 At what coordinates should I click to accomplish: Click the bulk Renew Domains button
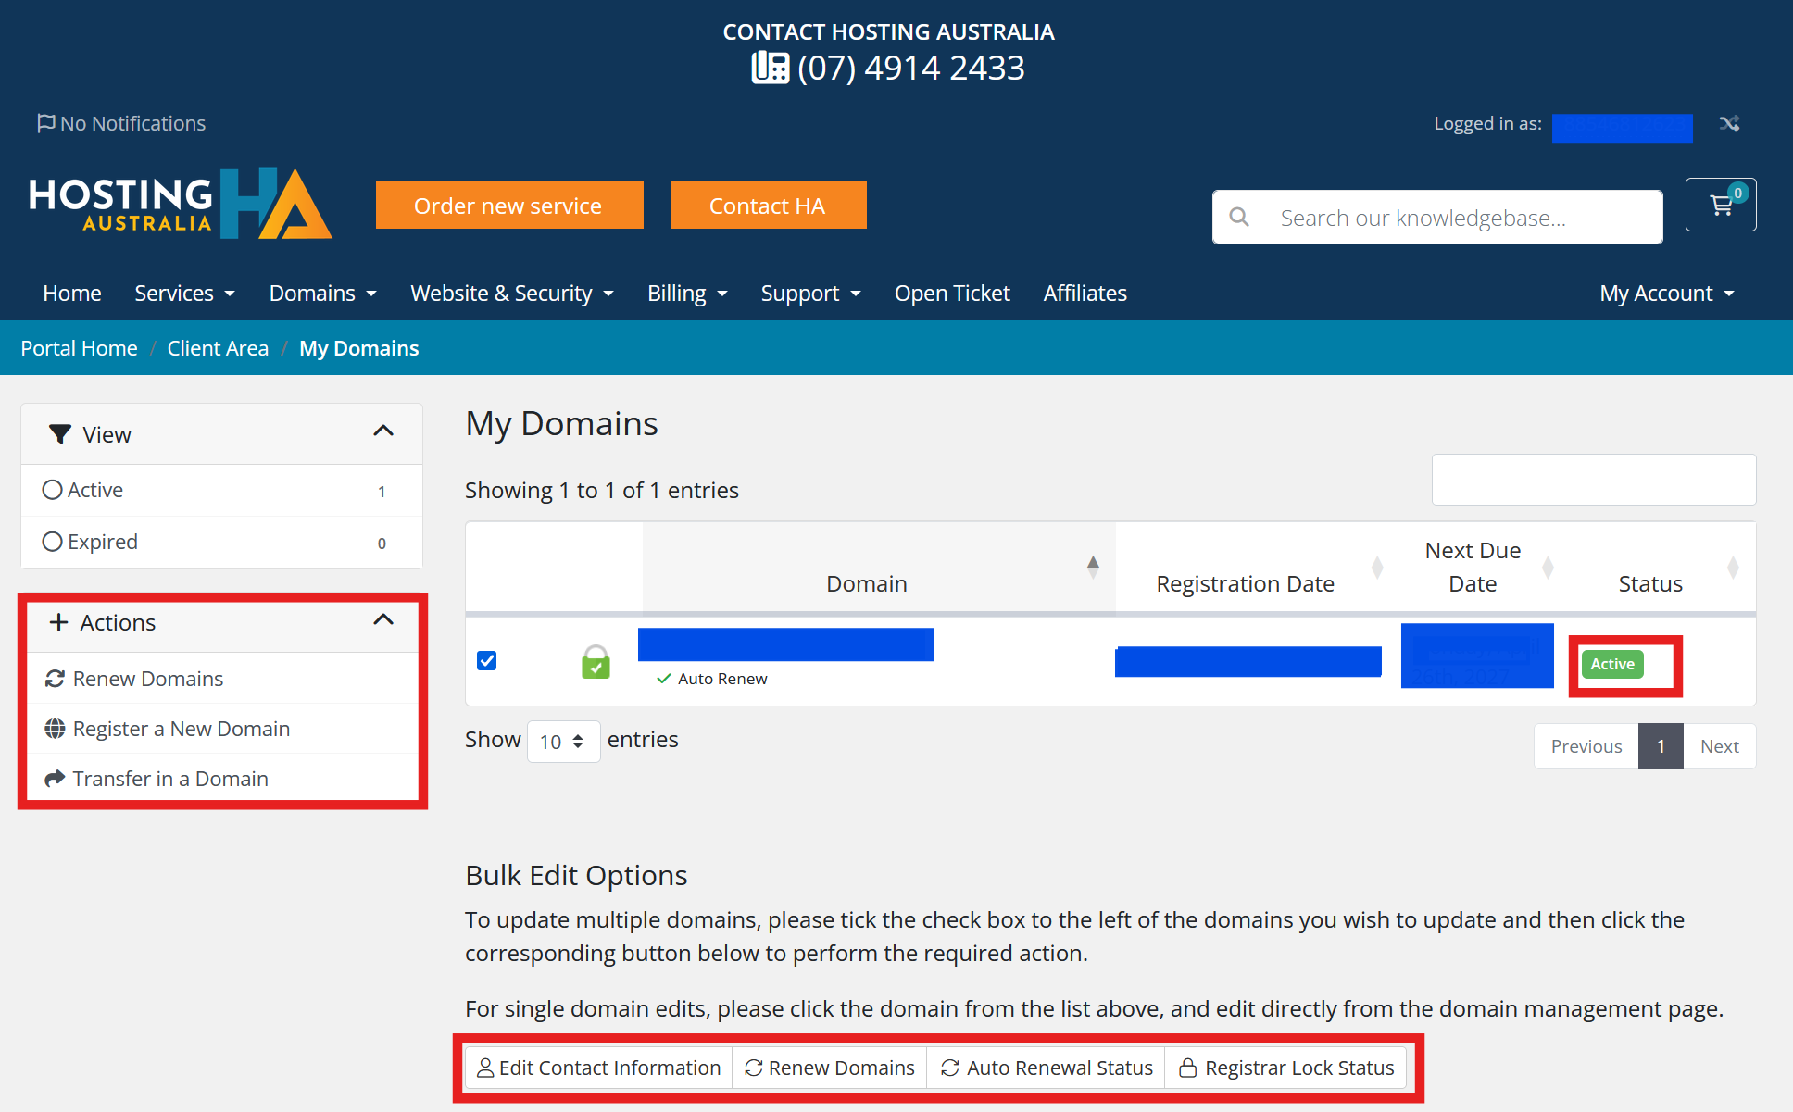[830, 1068]
